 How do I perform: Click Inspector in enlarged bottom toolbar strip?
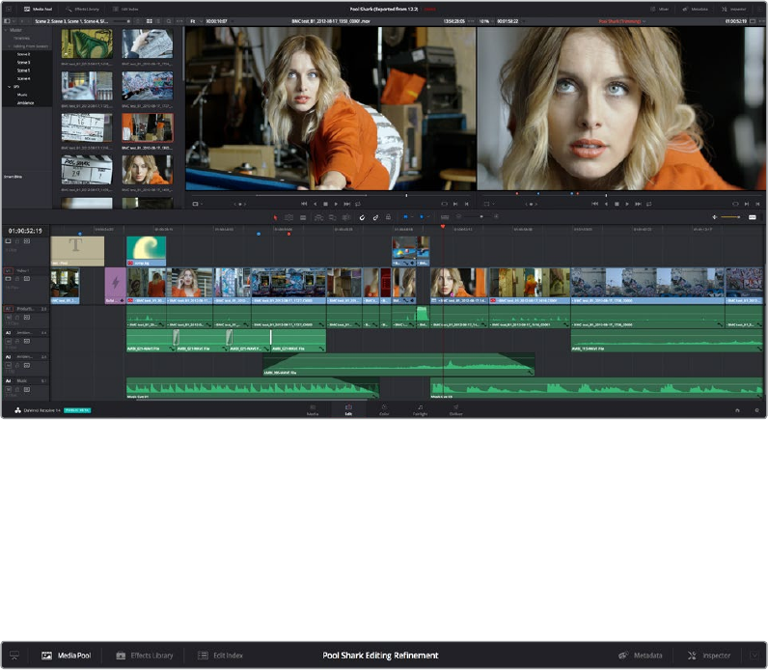(x=709, y=656)
